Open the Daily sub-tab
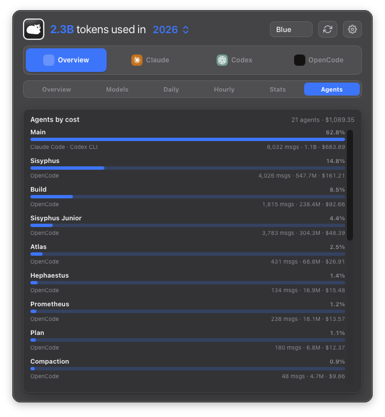The width and height of the screenshot is (385, 417). click(171, 89)
